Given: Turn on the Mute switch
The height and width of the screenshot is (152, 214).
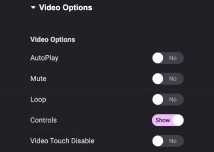Looking at the screenshot, I should pos(168,79).
